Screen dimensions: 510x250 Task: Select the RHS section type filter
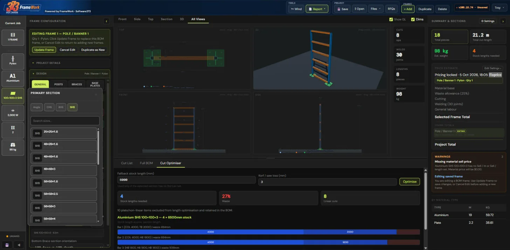[61, 107]
